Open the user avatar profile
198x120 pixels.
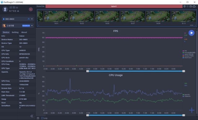(5, 9)
